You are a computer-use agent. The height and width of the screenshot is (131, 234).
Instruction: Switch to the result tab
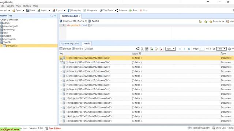coord(87,44)
